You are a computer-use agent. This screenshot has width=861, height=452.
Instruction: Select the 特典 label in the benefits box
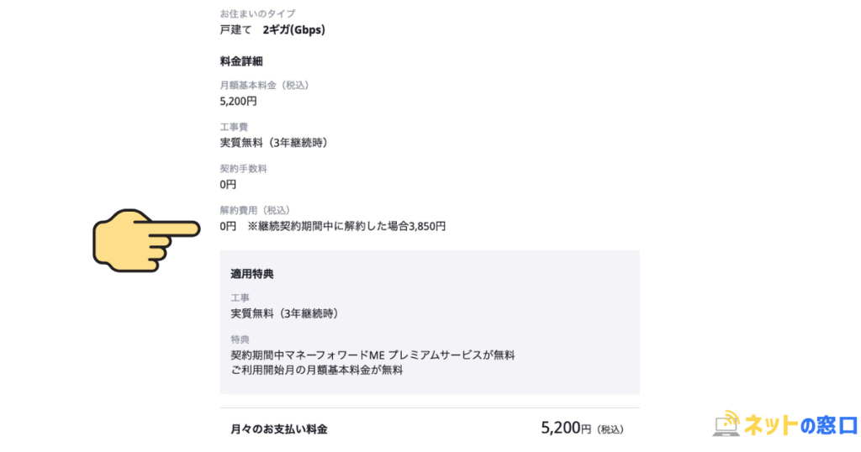(x=240, y=339)
